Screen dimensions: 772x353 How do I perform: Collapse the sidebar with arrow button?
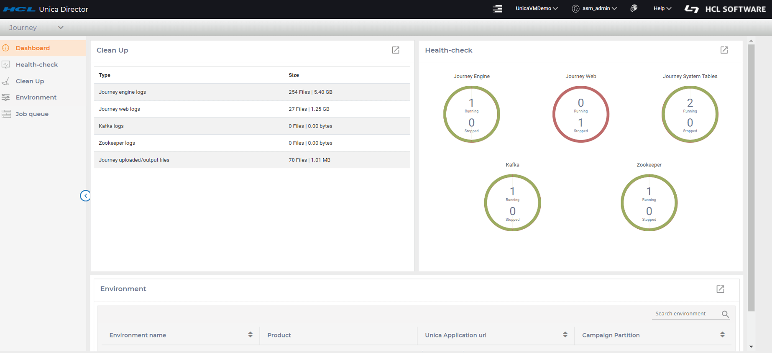[85, 196]
